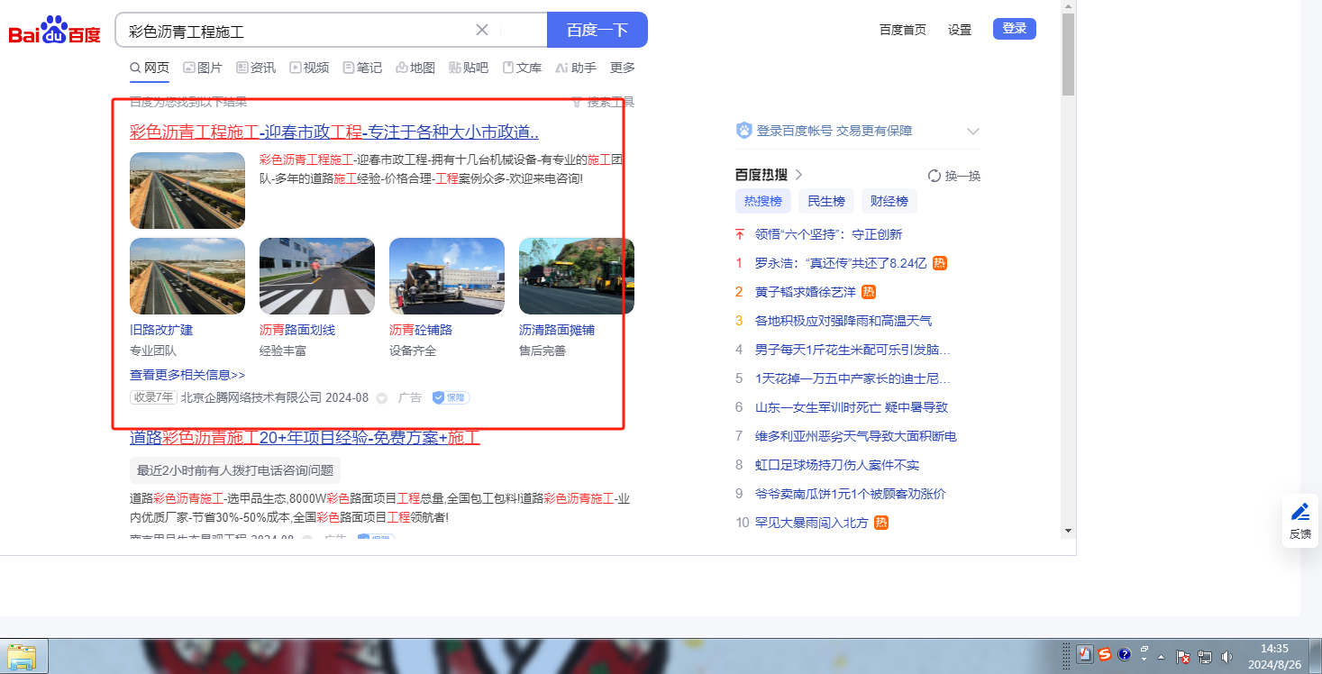
Task: Switch to the 图片 tab
Action: pyautogui.click(x=203, y=68)
